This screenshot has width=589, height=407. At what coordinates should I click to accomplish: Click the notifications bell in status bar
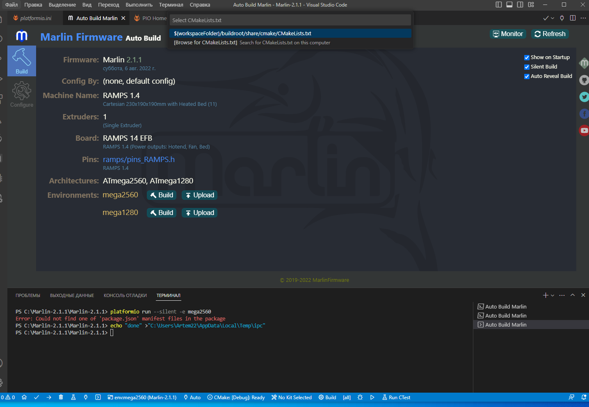click(x=584, y=397)
